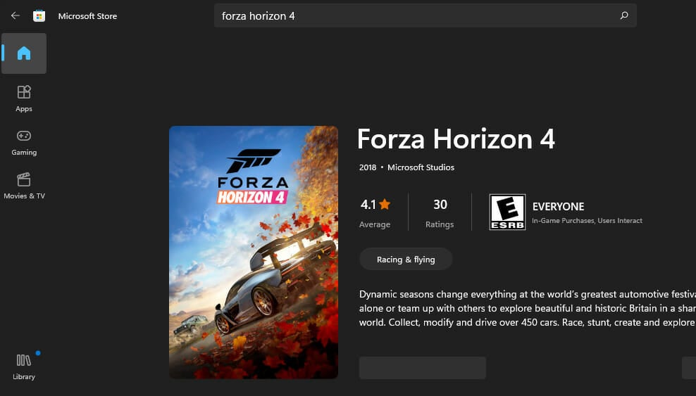Screen dimensions: 696x396
Task: Select the Racing & flying category tag
Action: pyautogui.click(x=406, y=259)
